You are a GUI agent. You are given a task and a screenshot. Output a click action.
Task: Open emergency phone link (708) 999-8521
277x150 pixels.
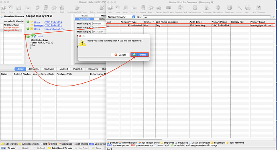click(53, 25)
